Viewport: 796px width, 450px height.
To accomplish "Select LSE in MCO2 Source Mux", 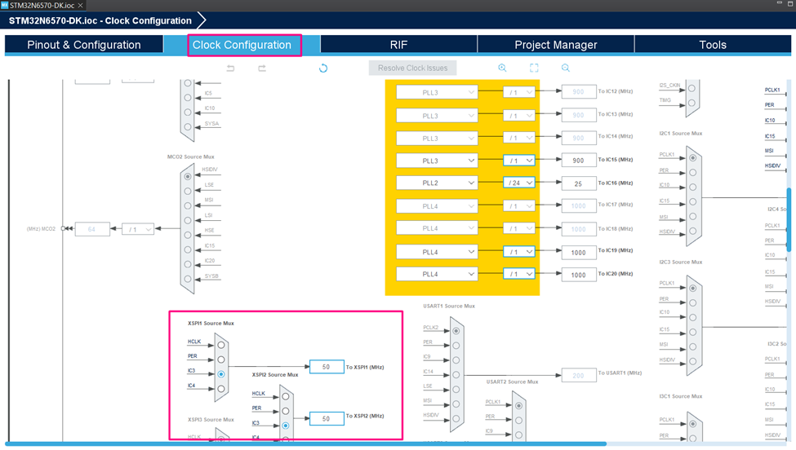I will pos(188,191).
